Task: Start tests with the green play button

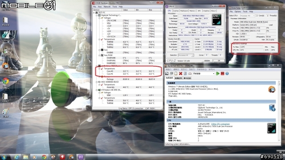Action: (x=218, y=73)
